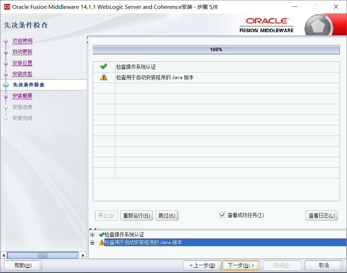Open help with 帮助(H) button
347x273 pixels.
pyautogui.click(x=23, y=265)
